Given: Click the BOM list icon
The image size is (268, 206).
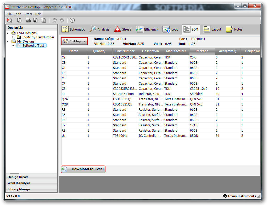Looking at the screenshot, I should coord(187,29).
